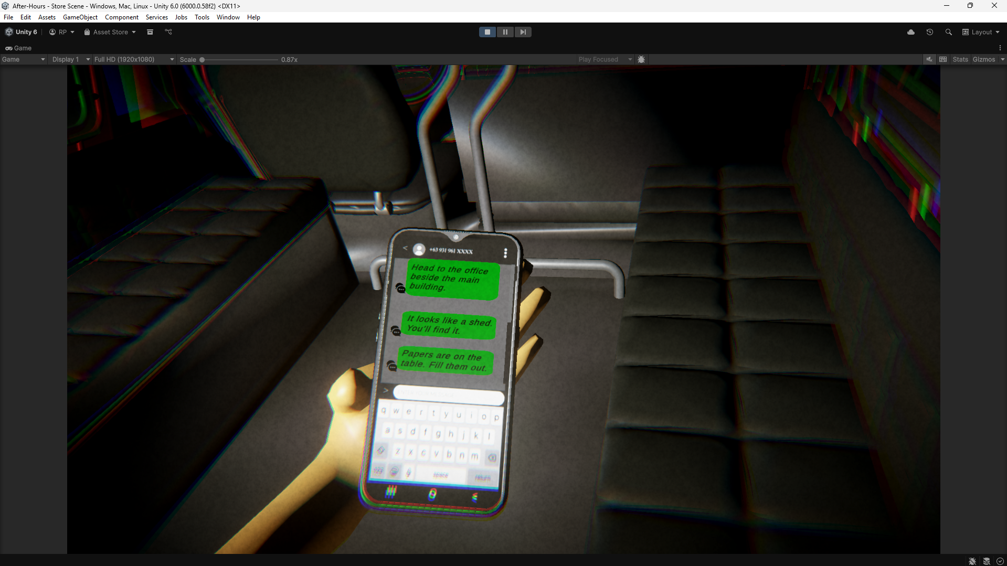Open the GameObject menu
This screenshot has width=1007, height=566.
80,17
